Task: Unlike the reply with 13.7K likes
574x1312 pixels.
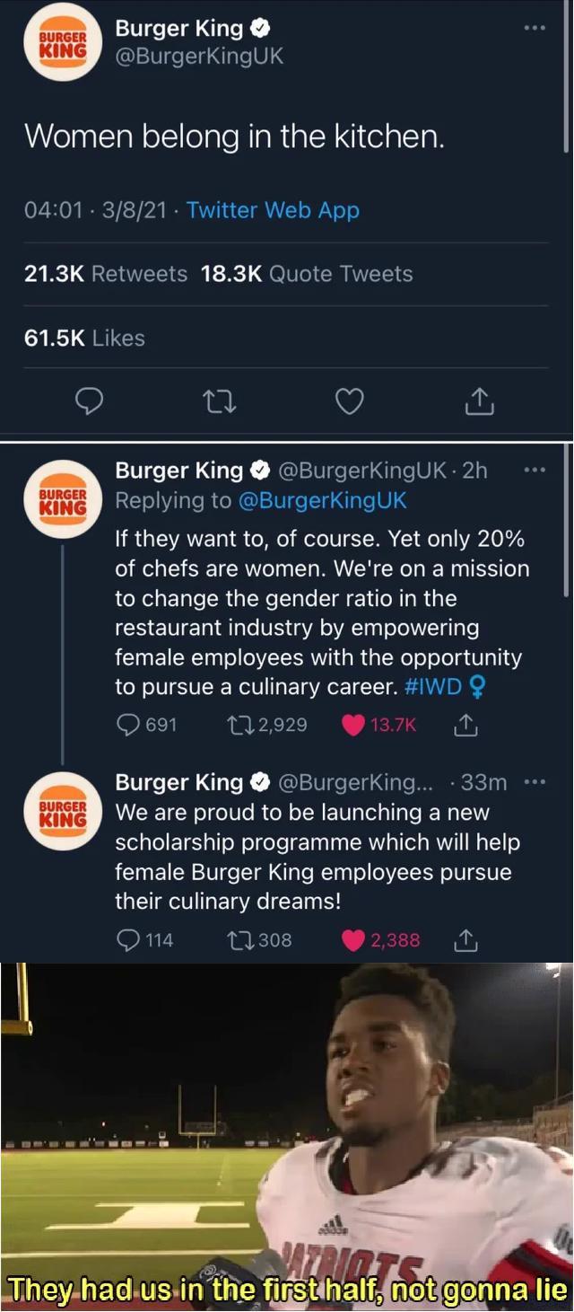Action: tap(354, 725)
